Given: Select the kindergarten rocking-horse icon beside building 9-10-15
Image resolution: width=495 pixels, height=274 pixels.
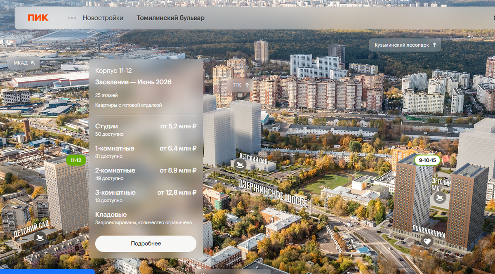Looking at the screenshot, I should coord(440,198).
